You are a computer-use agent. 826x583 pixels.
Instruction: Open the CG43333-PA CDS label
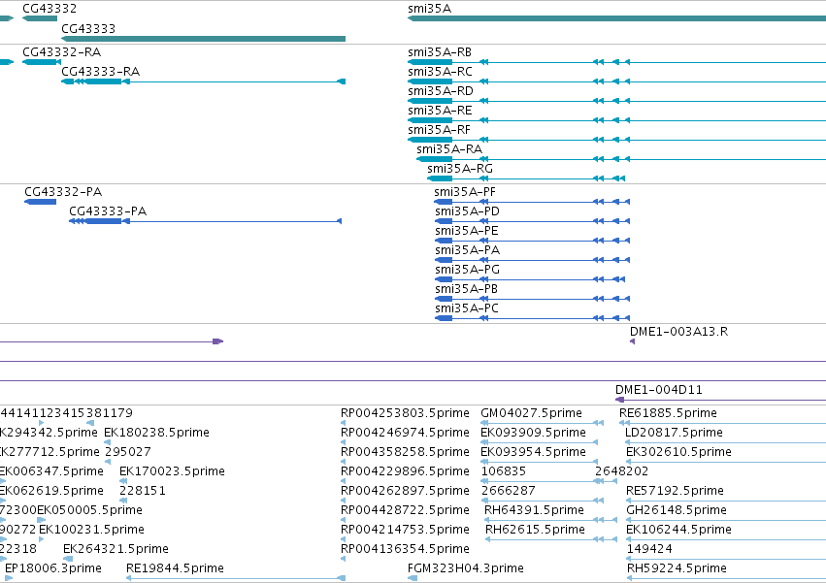[x=108, y=211]
